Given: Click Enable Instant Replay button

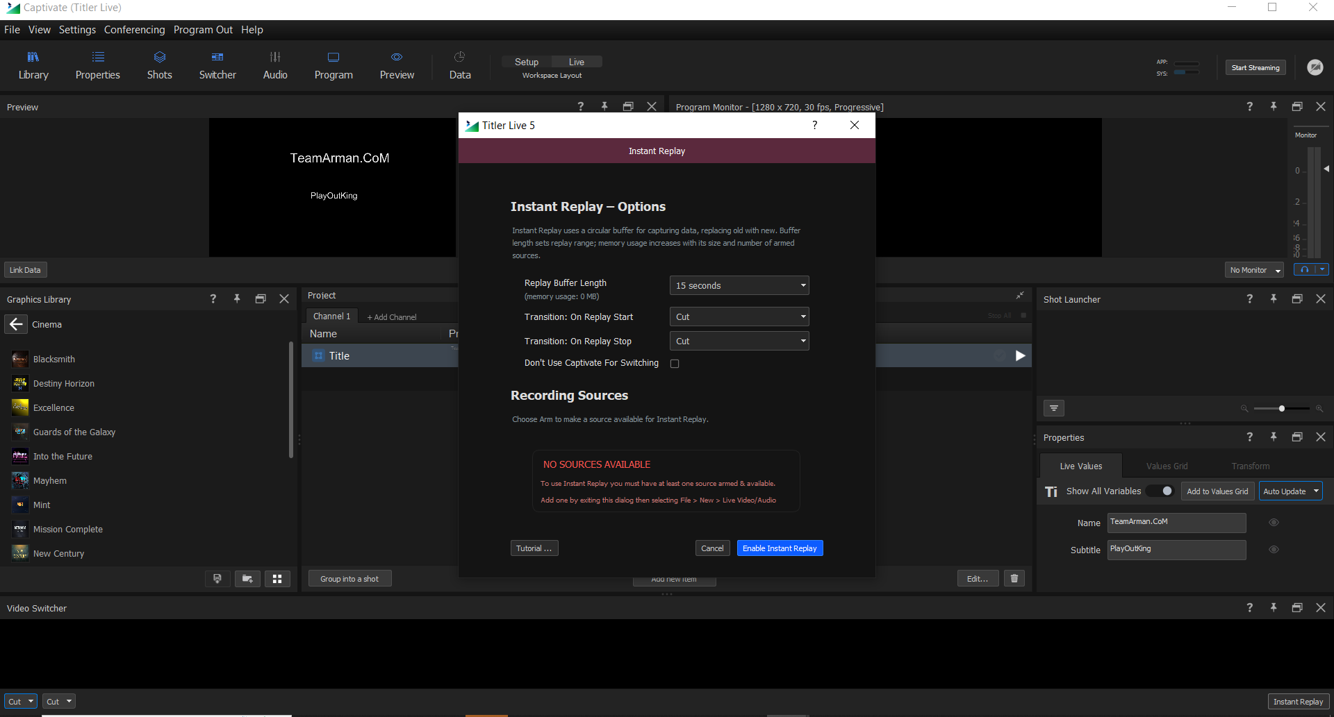Looking at the screenshot, I should click(780, 548).
